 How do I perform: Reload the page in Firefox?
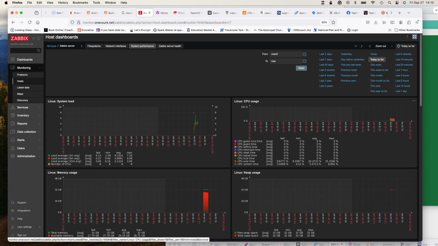click(30, 22)
